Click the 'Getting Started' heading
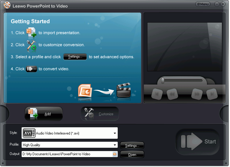Viewport: 230px width, 167px height. point(30,21)
